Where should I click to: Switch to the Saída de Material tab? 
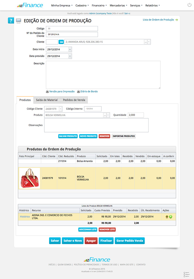coord(47,100)
